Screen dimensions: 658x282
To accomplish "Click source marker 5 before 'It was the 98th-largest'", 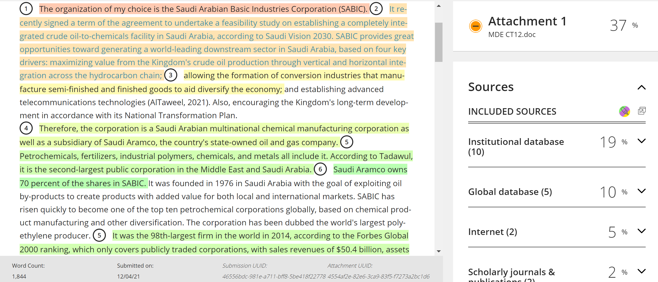I will [x=99, y=235].
